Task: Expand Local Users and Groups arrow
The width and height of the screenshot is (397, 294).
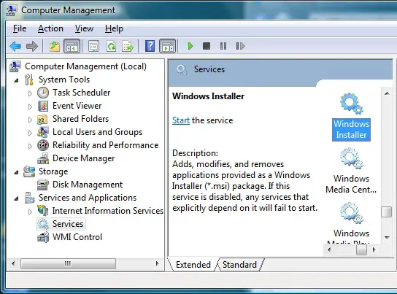Action: click(x=30, y=133)
